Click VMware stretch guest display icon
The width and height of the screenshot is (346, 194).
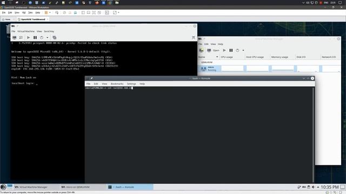click(115, 12)
